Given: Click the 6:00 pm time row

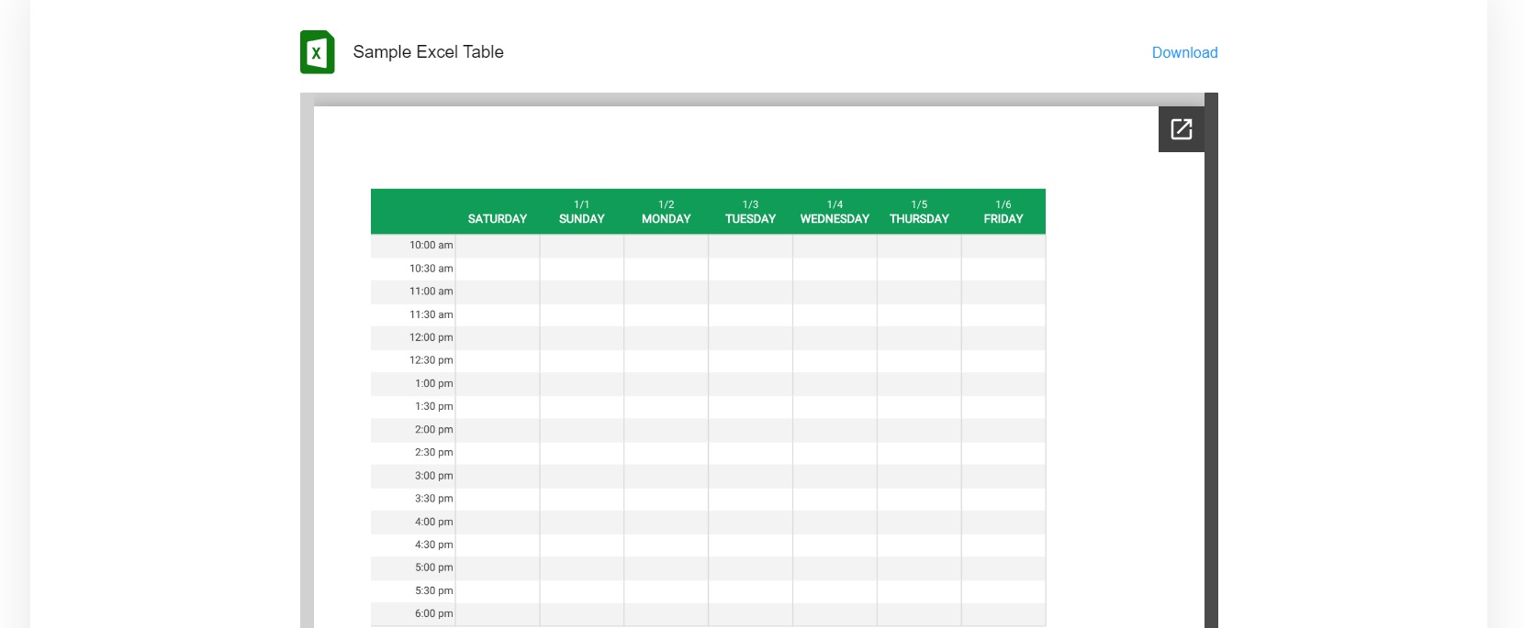Looking at the screenshot, I should click(708, 614).
